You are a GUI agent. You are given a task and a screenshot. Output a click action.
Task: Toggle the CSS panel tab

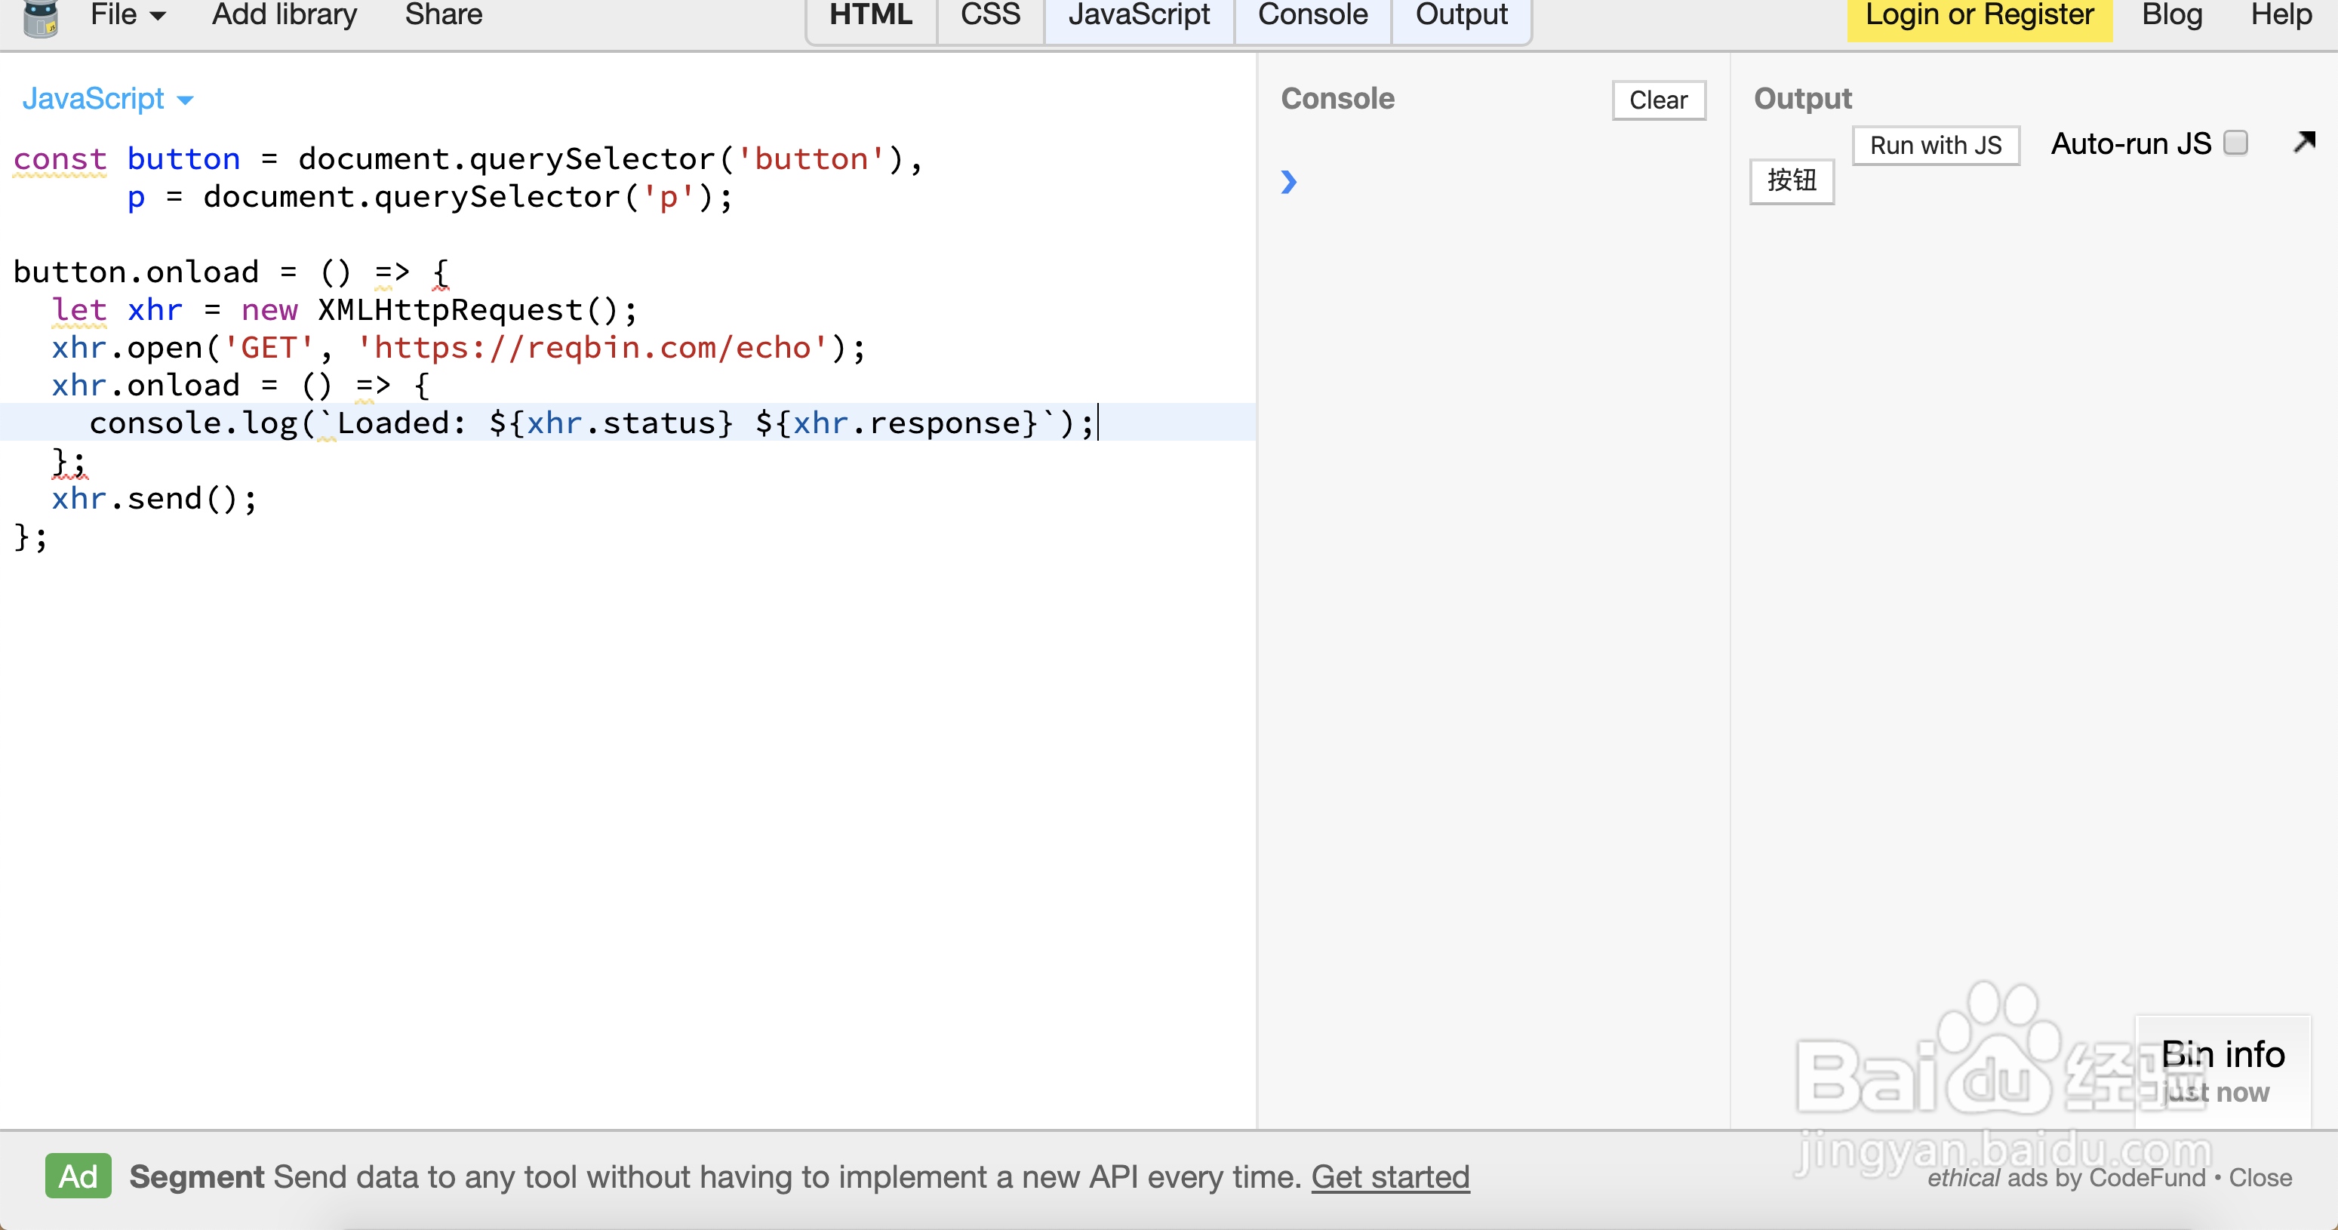coord(990,15)
